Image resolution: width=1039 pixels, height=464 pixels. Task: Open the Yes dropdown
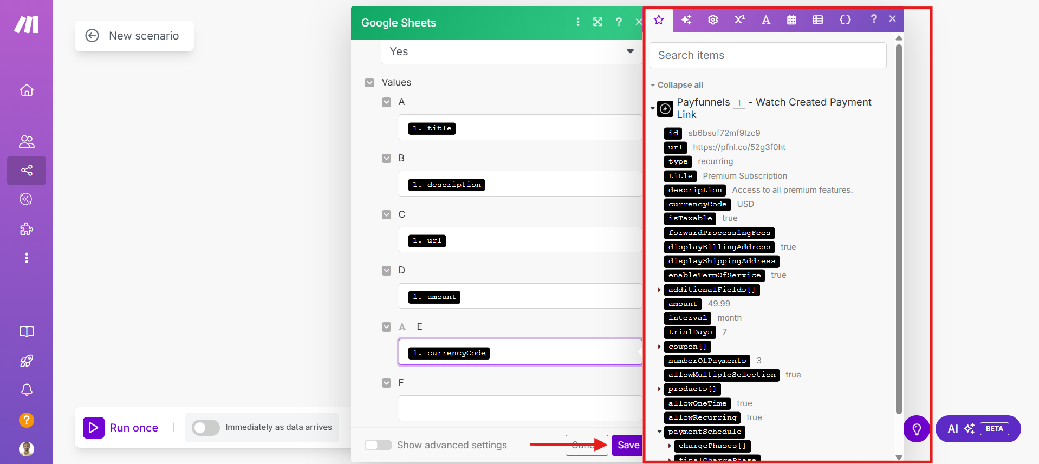(x=511, y=51)
